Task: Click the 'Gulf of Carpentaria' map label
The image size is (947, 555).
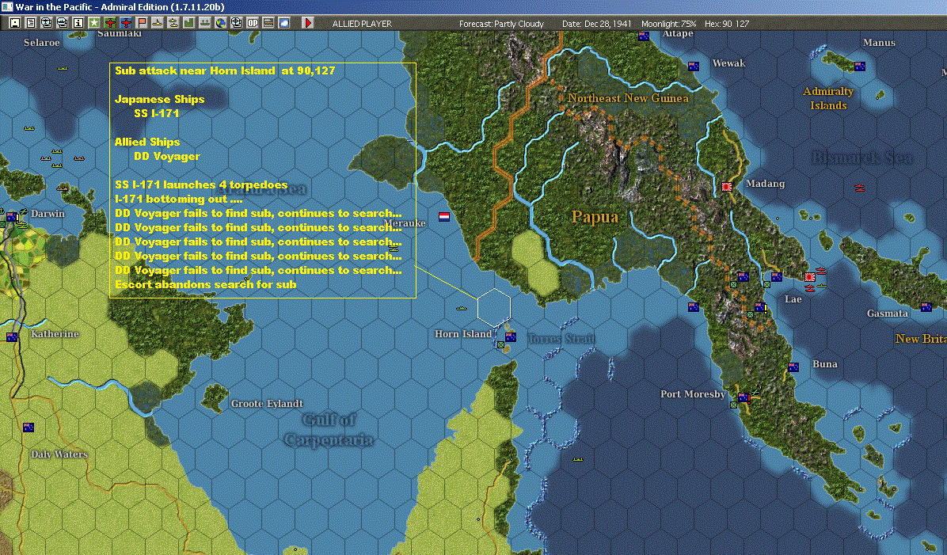Action: coord(329,429)
